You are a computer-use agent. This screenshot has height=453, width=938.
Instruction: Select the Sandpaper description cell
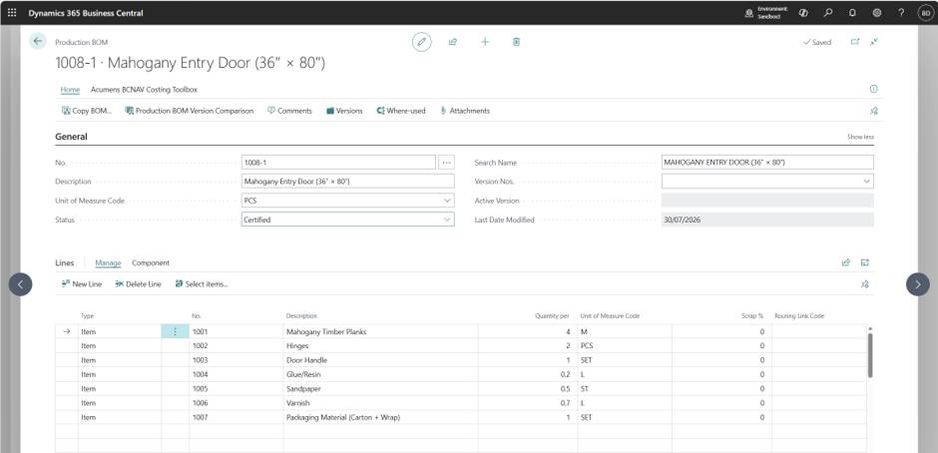[380, 389]
